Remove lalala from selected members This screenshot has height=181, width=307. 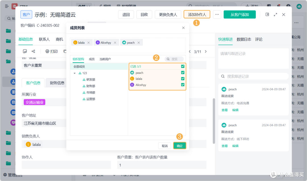tap(88, 42)
